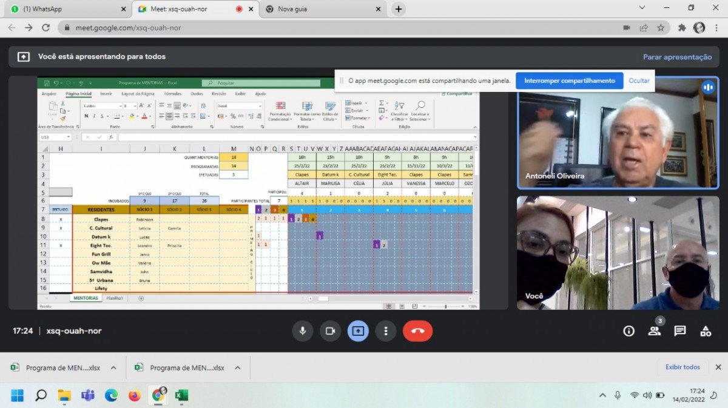This screenshot has height=408, width=728.
Task: Show the participants list icon
Action: pos(654,331)
